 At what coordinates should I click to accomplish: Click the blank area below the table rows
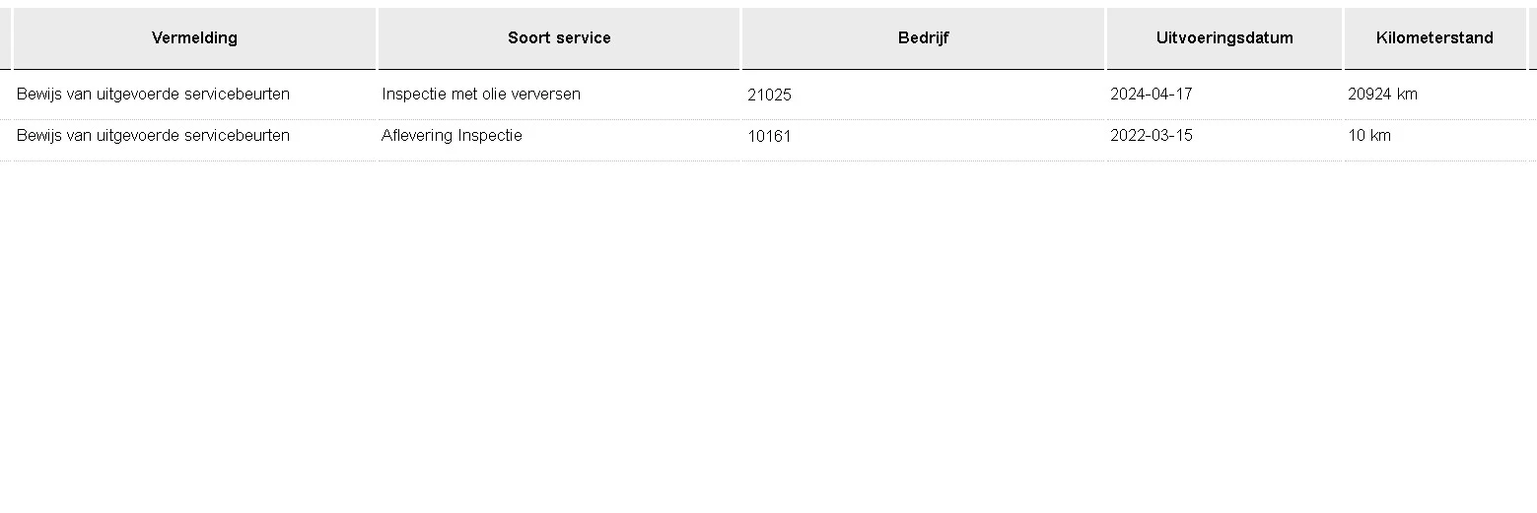click(x=769, y=335)
